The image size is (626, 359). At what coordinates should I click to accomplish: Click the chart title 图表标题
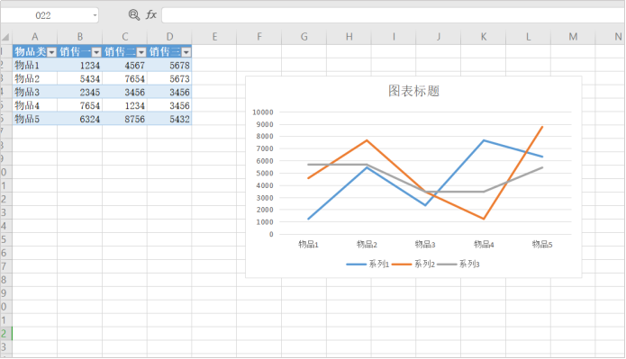413,91
